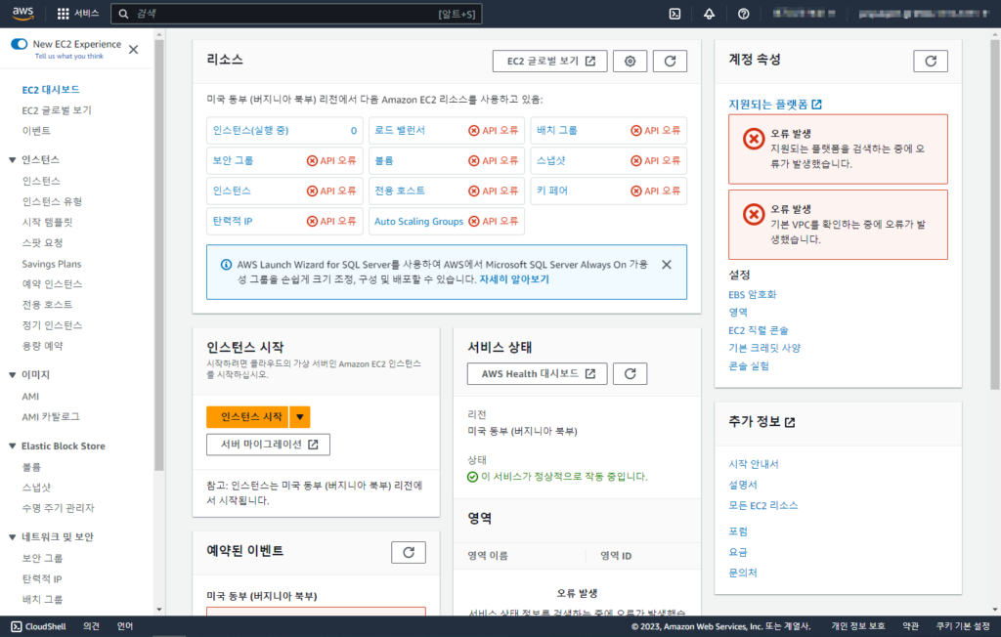Open 자세히 알아보기 link in banner

(x=514, y=279)
